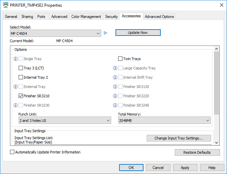Click info icon next to Finisher SR3130
The height and width of the screenshot is (174, 227).
pyautogui.click(x=115, y=87)
